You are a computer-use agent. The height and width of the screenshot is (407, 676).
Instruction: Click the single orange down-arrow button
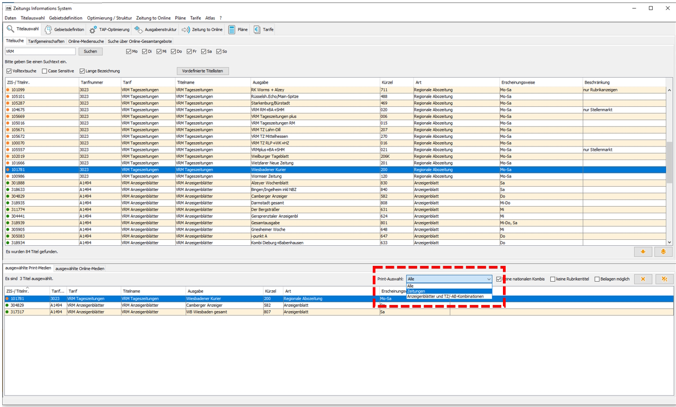coord(643,252)
